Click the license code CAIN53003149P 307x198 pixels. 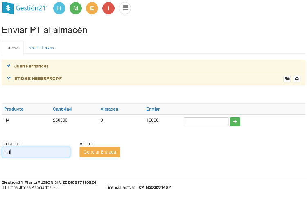tap(155, 187)
